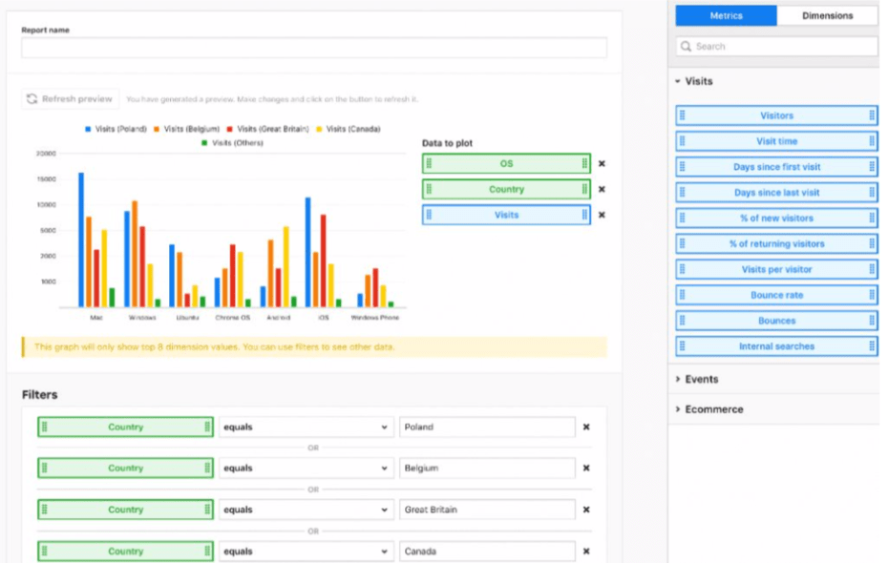
Task: Delete the Great Britain country filter
Action: [586, 510]
